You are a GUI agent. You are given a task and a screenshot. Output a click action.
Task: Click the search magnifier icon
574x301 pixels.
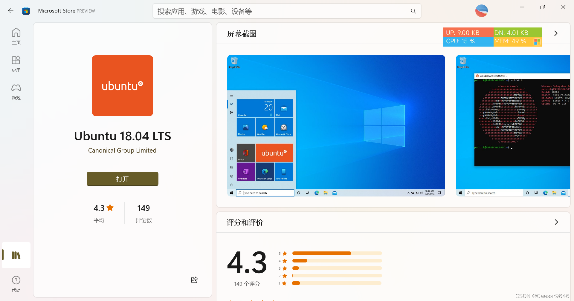(413, 11)
